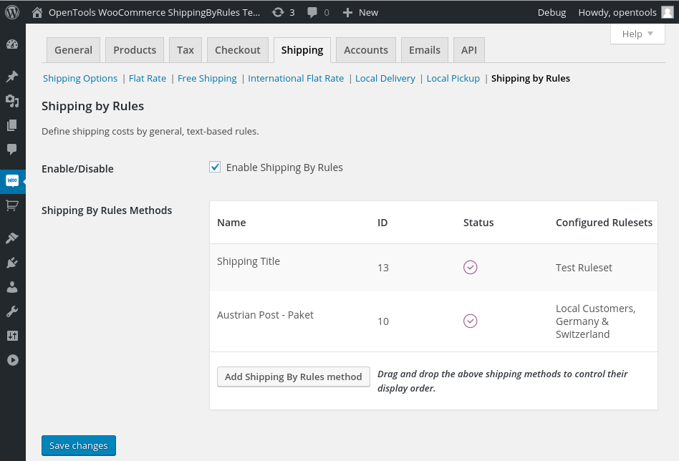Uncheck Enable Shipping By Rules checkbox
The width and height of the screenshot is (679, 461).
(215, 168)
